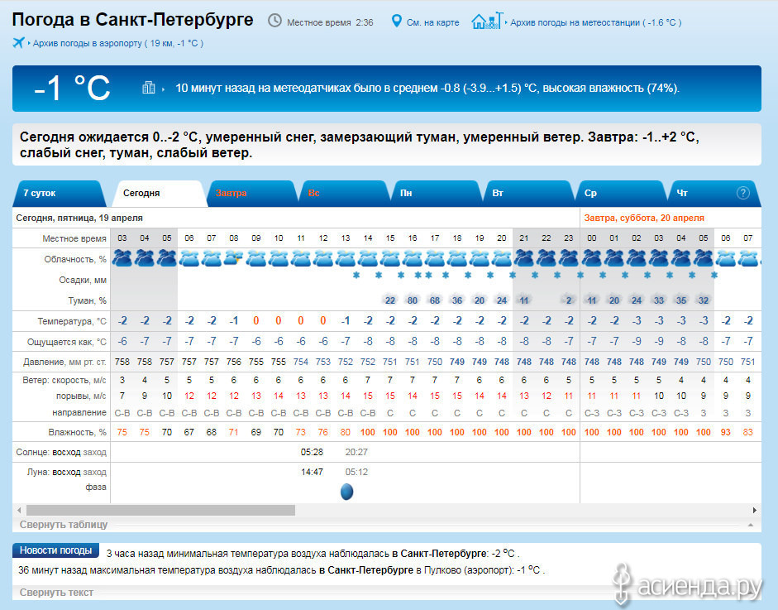
Task: Select the 'Сегодня' tab
Action: [x=159, y=193]
